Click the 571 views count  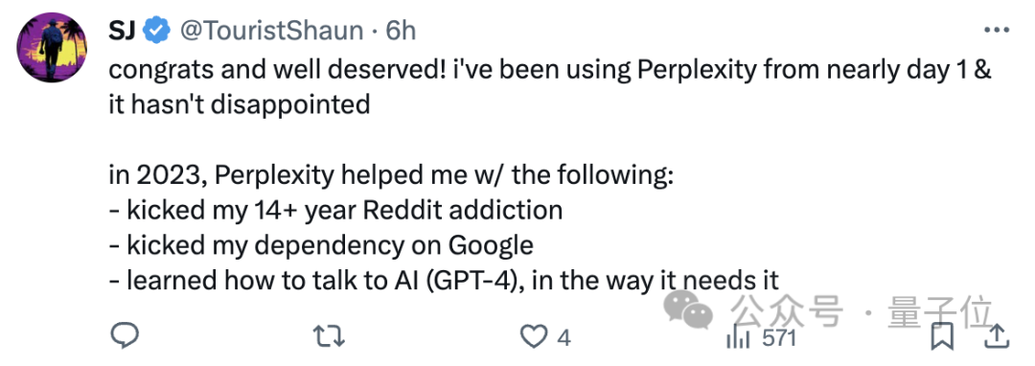pyautogui.click(x=779, y=338)
